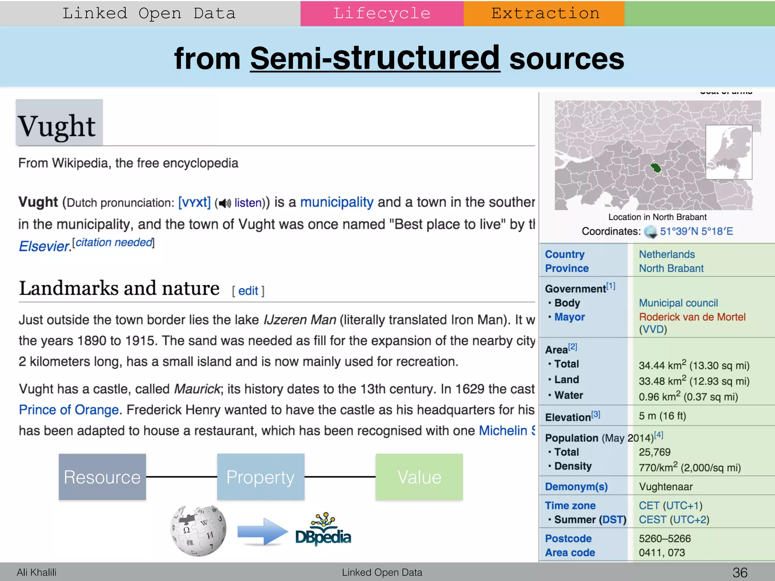
Task: Click the blue arrow between logos
Action: tap(262, 531)
